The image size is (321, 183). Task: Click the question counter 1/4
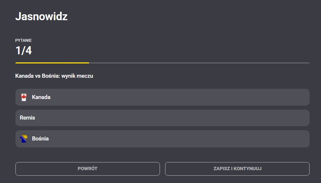pos(24,51)
